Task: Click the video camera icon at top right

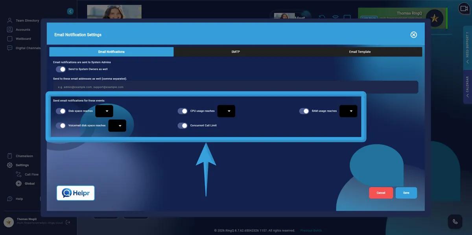Action: 464,9
